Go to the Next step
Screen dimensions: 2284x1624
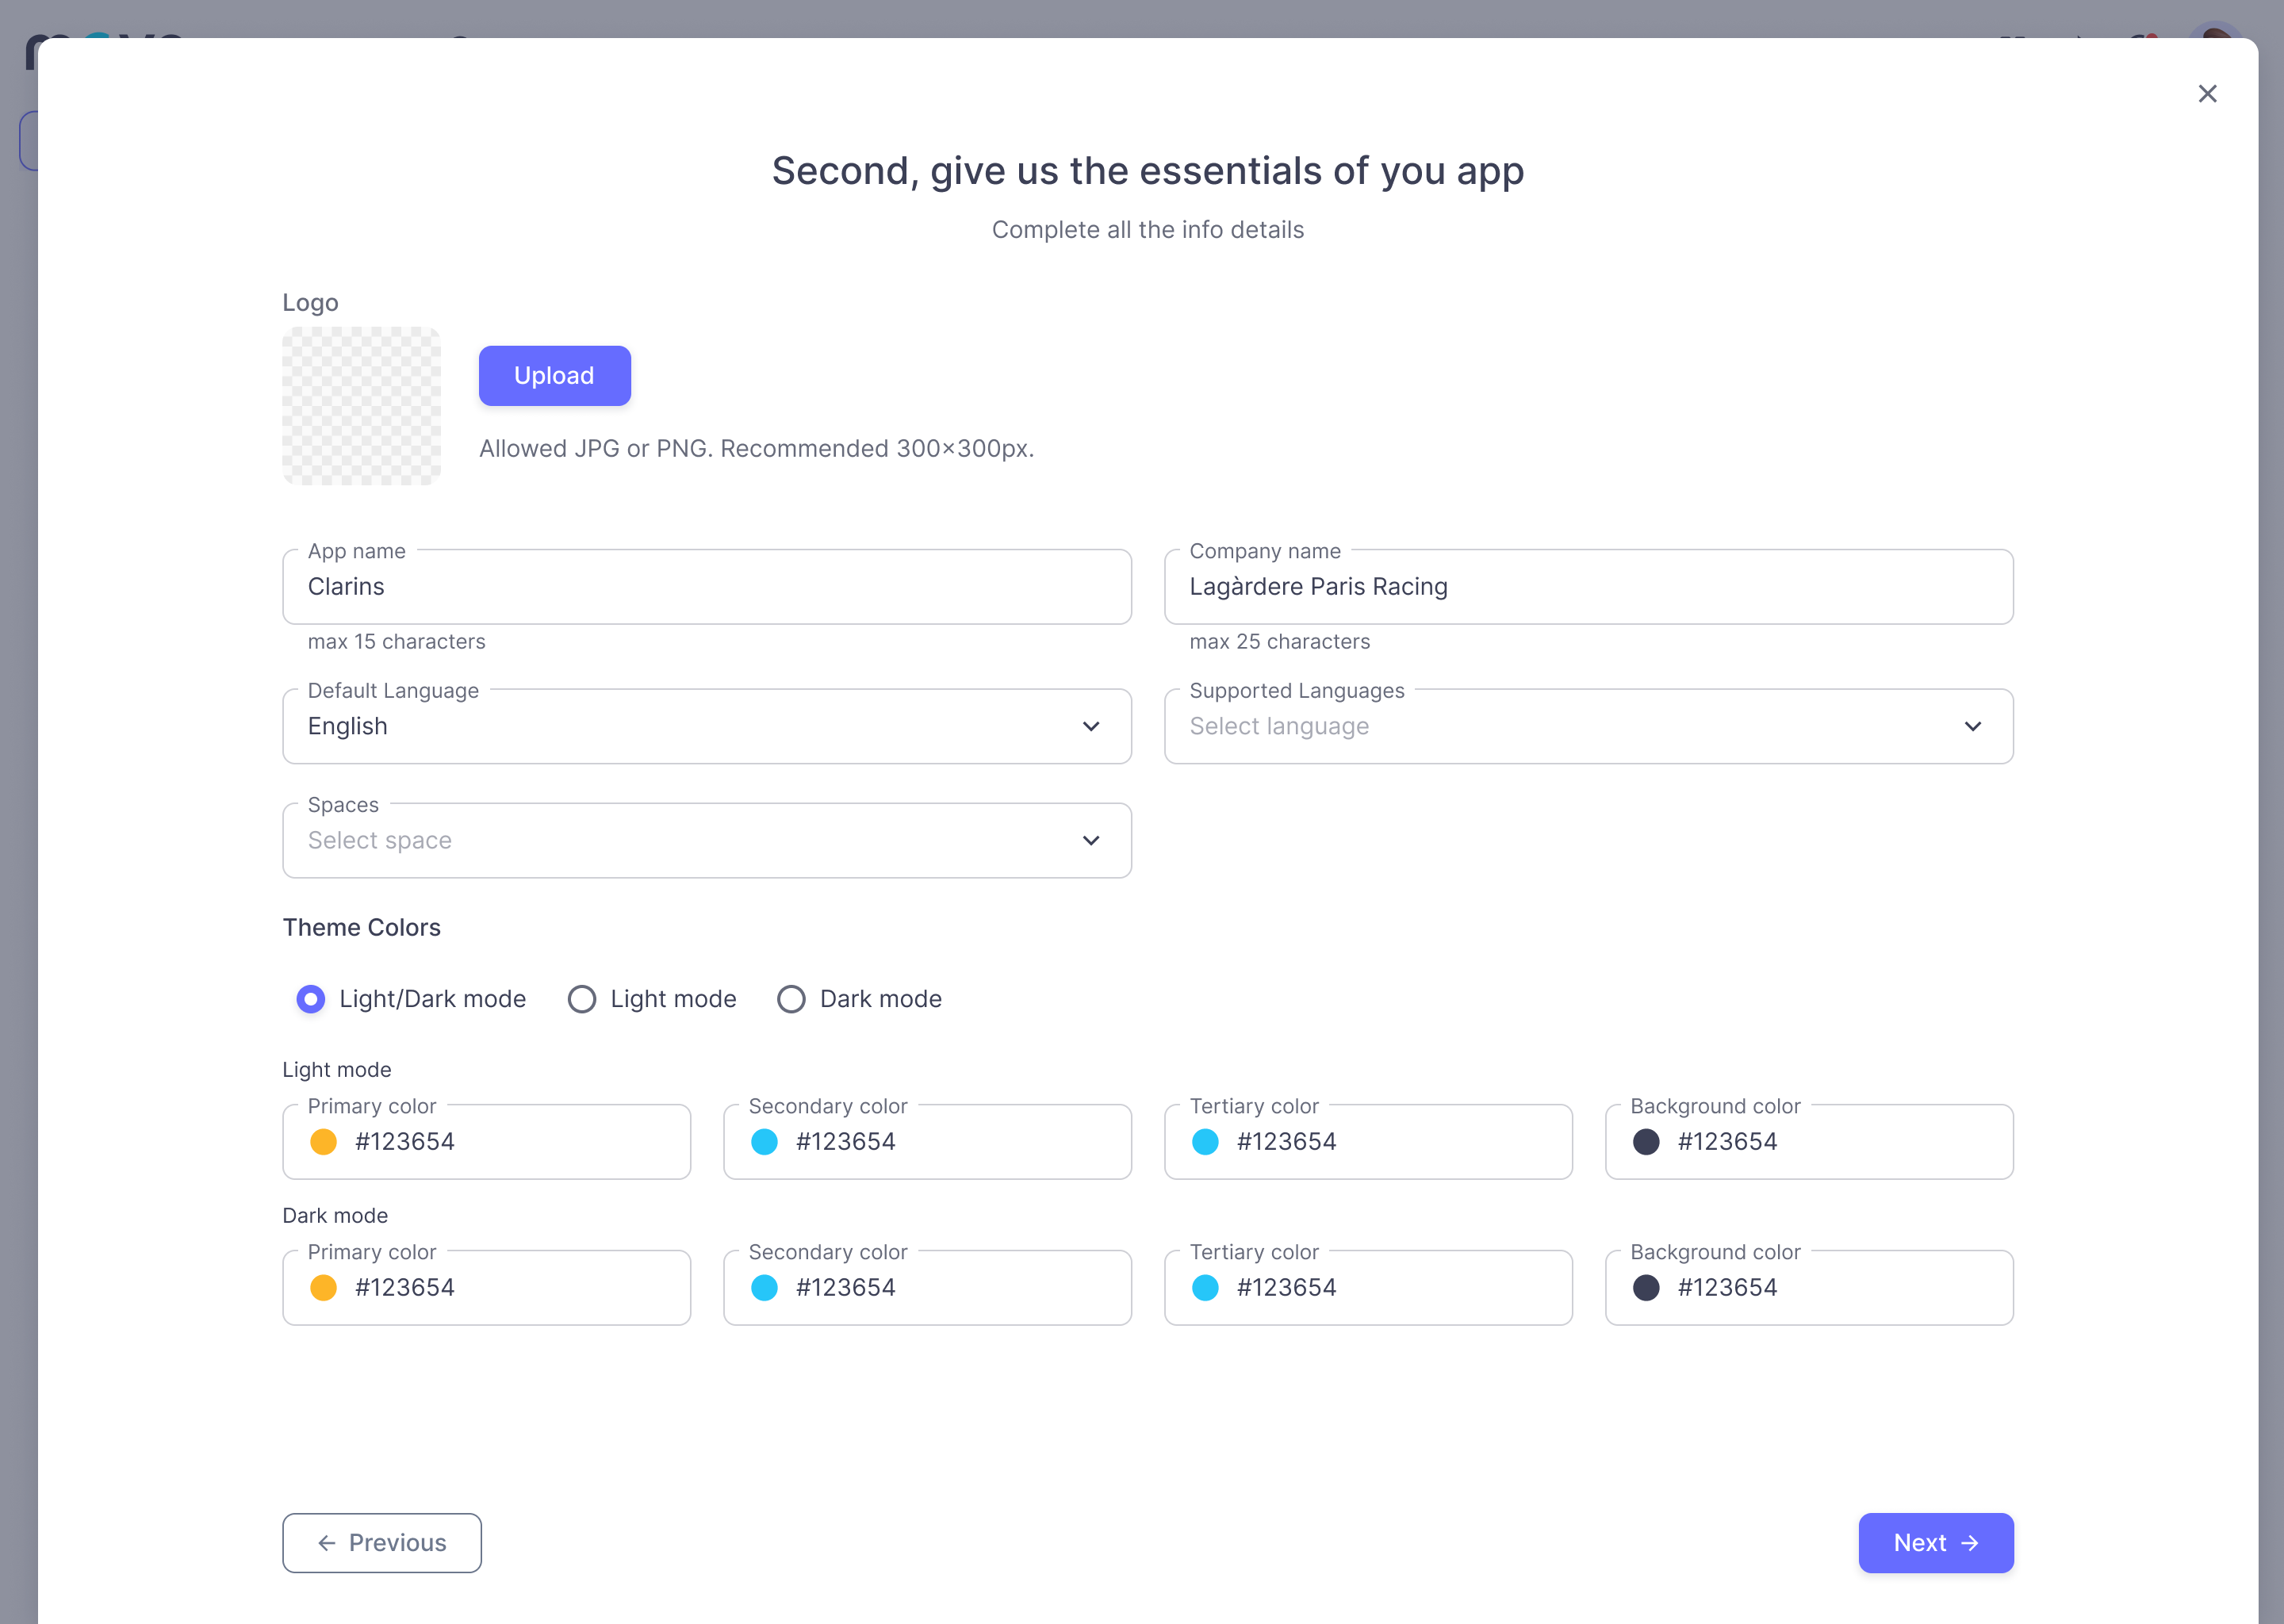1936,1543
